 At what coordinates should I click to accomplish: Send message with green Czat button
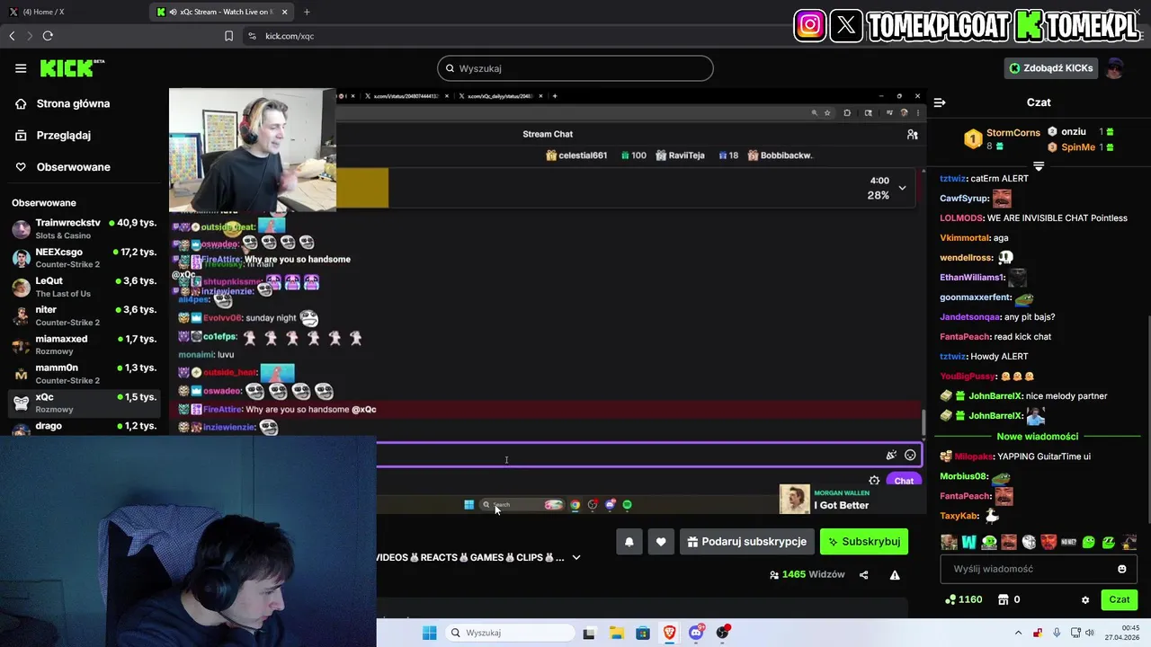pyautogui.click(x=1119, y=599)
